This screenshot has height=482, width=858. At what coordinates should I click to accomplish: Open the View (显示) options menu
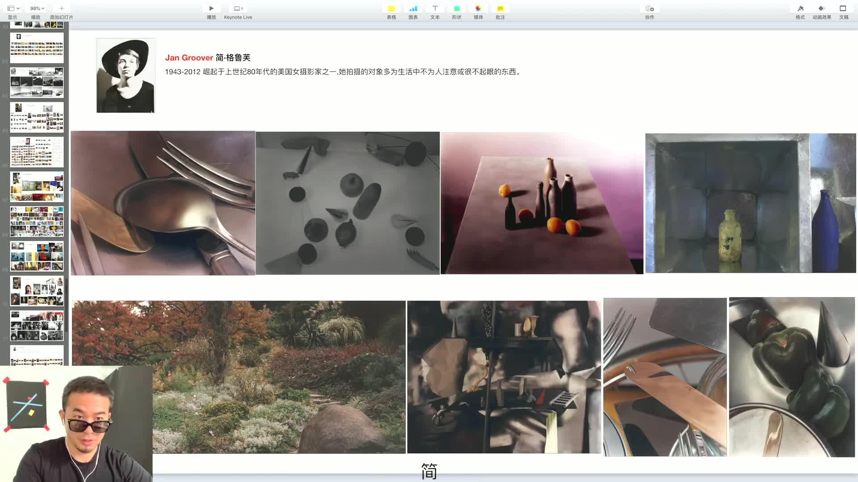point(13,8)
